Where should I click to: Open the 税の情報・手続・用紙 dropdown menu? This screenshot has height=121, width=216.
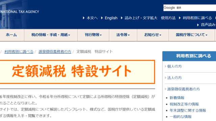[51, 35]
